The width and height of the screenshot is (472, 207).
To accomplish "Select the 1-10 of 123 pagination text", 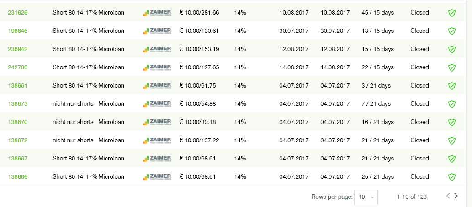I will point(412,197).
